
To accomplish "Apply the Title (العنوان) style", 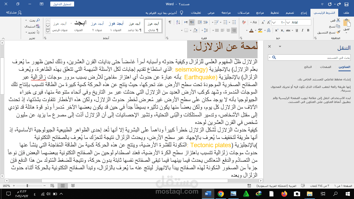I will tap(79, 26).
